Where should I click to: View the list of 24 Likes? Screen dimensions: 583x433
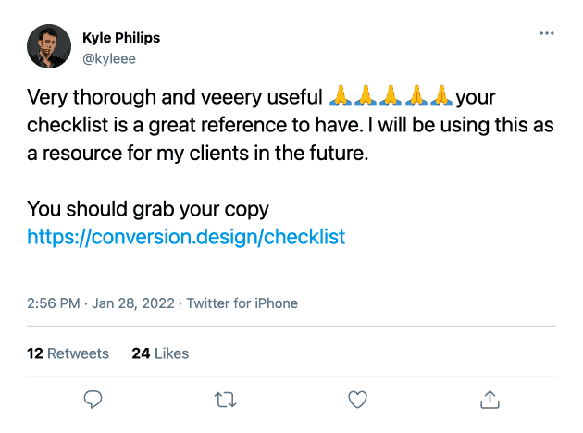(x=160, y=353)
